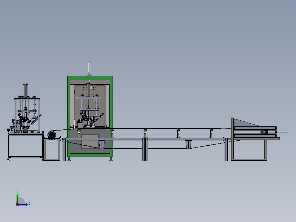
Task: Select the round wire spool beside green cabinet
Action: click(x=52, y=135)
